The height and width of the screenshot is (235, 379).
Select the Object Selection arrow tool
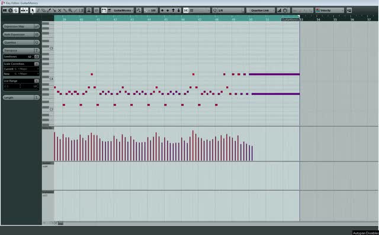click(x=33, y=11)
